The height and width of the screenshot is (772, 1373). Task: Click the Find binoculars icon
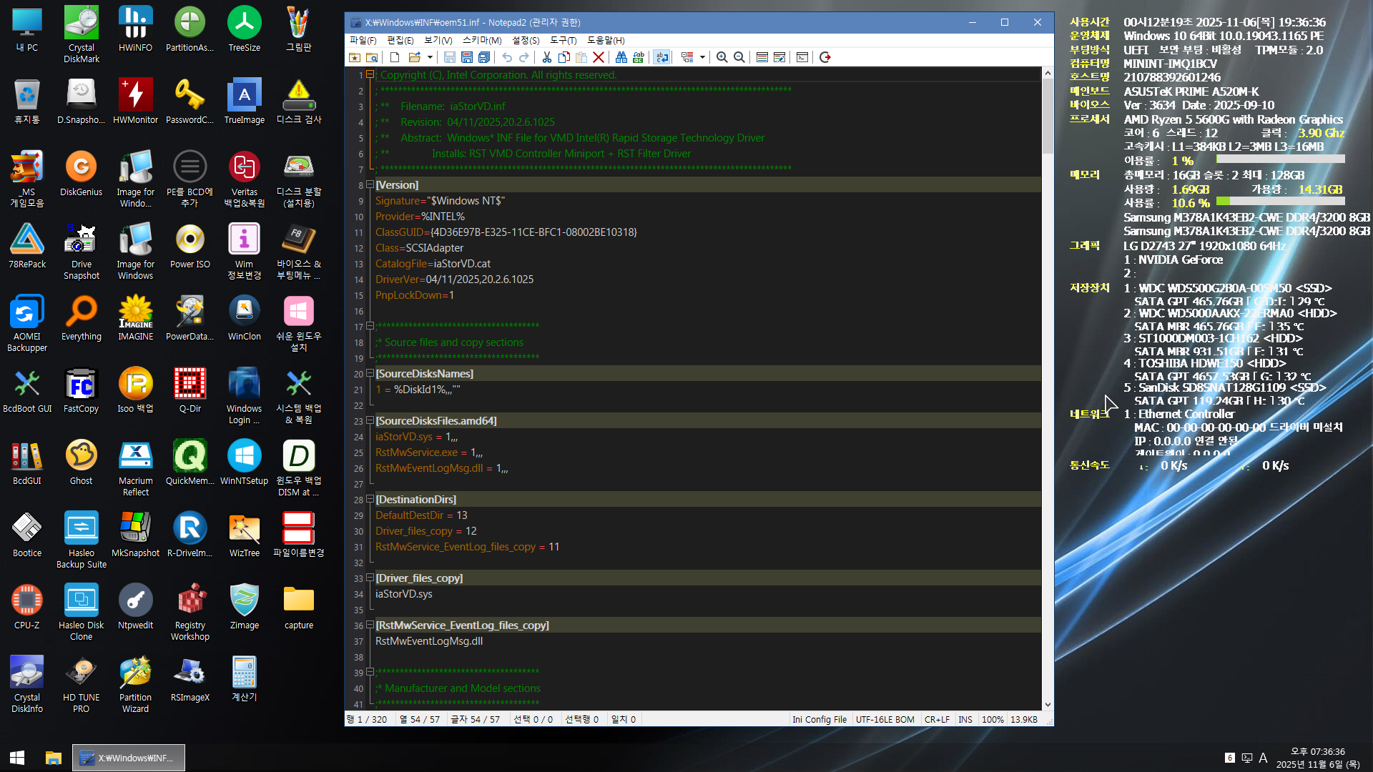point(621,57)
